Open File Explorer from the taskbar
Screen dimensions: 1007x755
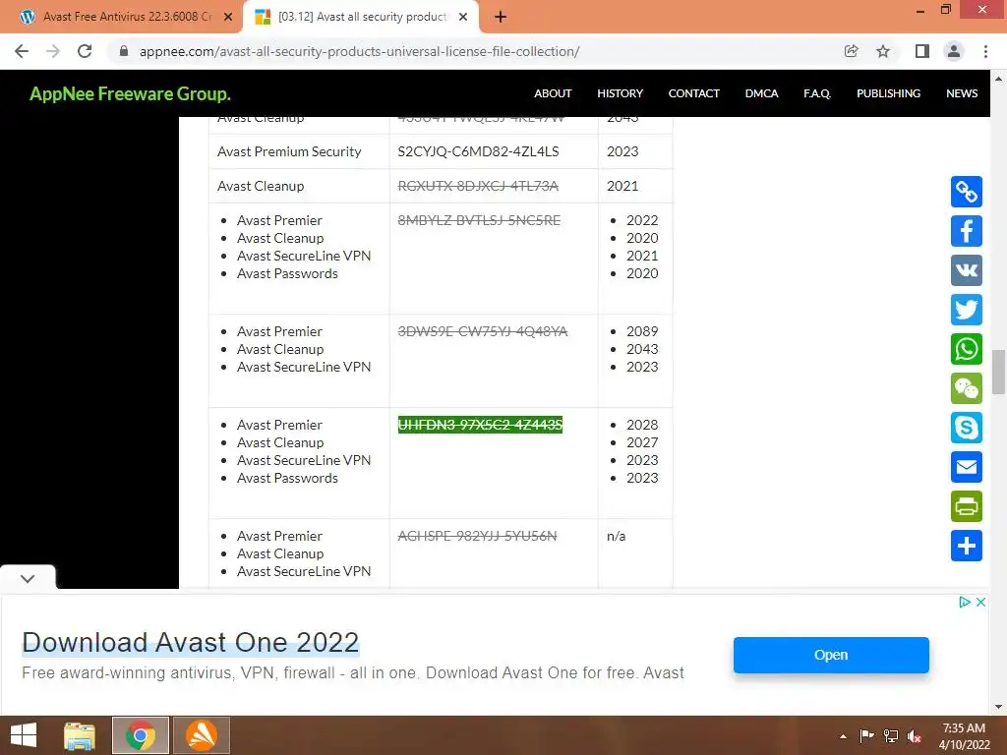pos(80,735)
